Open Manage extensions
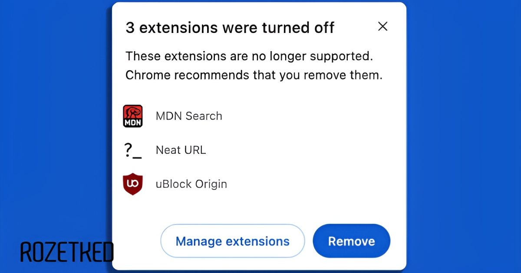The image size is (521, 273). pos(232,241)
